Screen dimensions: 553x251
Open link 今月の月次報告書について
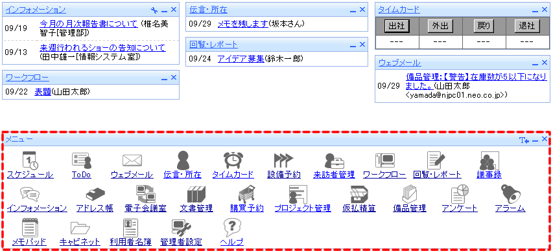(x=89, y=24)
